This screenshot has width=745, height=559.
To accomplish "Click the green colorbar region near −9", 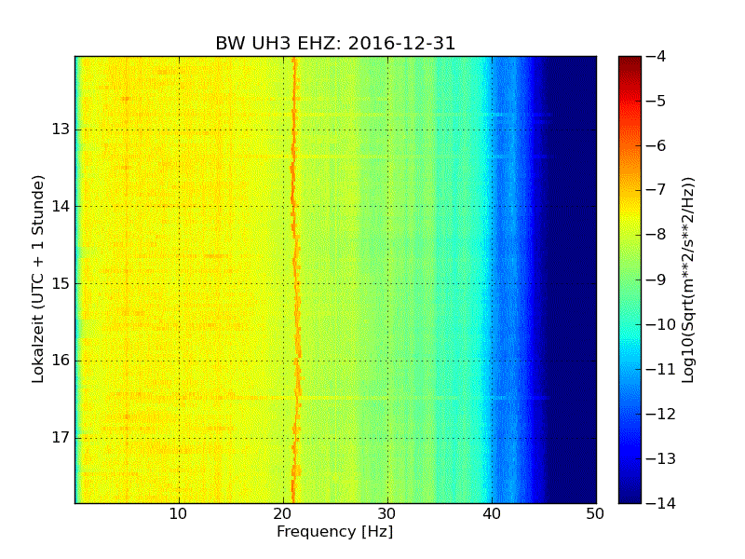I will [x=630, y=279].
